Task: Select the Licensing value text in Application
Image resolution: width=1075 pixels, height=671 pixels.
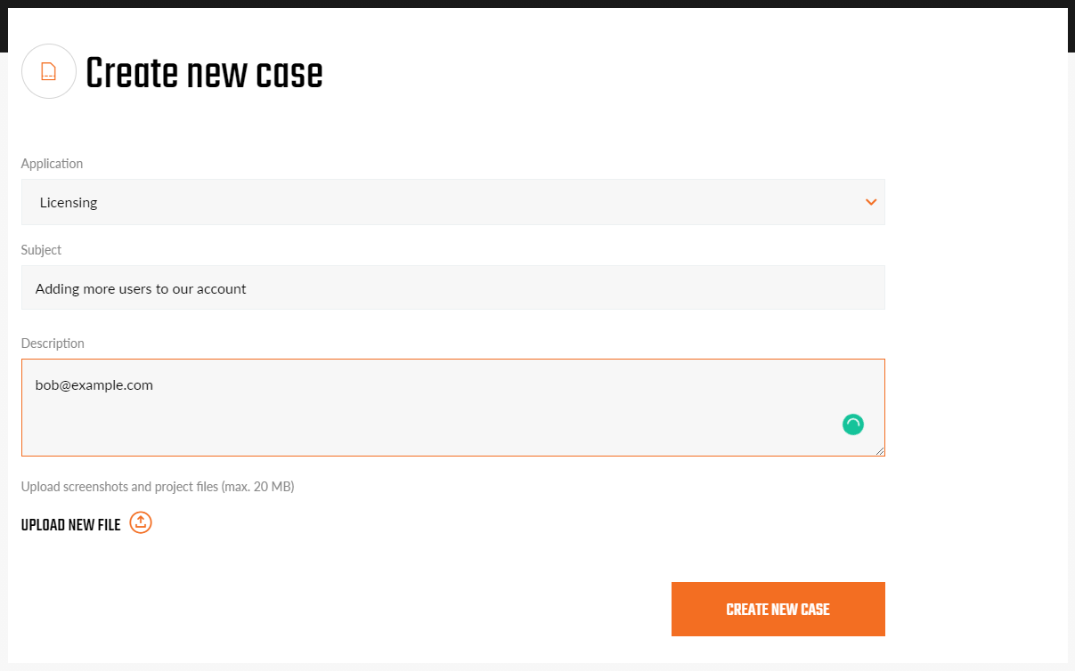Action: tap(69, 202)
